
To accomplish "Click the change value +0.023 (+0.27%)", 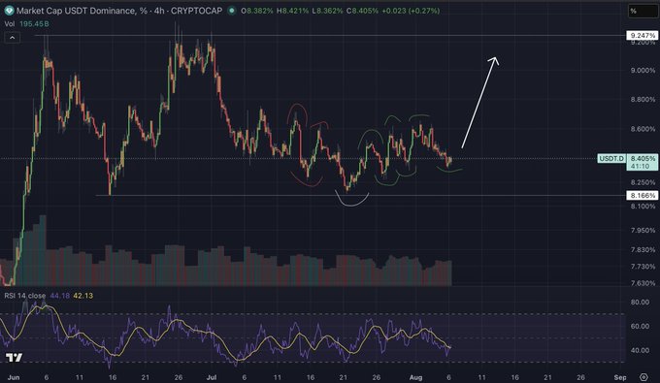I will 411,11.
